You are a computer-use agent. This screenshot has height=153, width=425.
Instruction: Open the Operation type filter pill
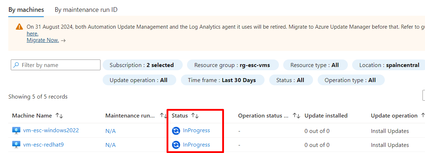click(x=351, y=80)
